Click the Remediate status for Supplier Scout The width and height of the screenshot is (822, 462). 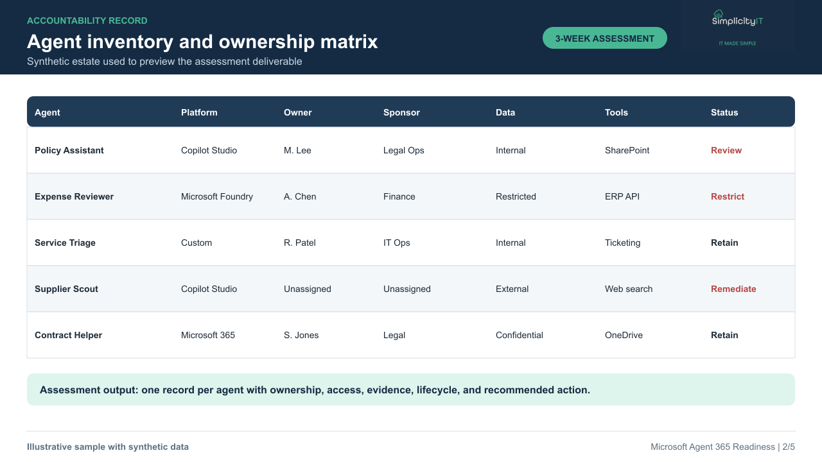coord(733,289)
